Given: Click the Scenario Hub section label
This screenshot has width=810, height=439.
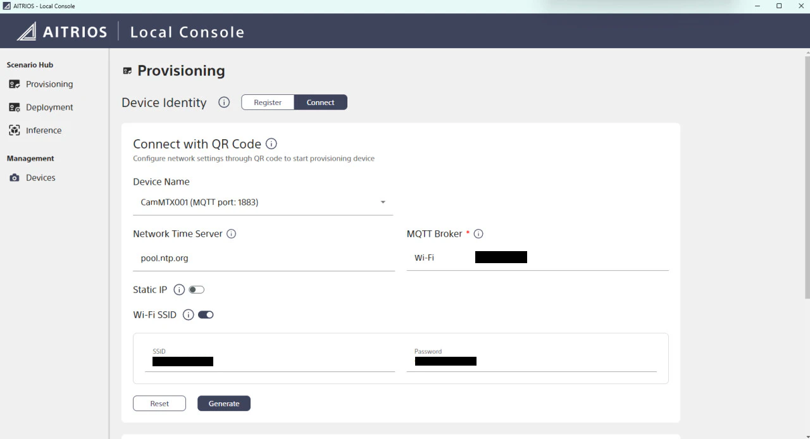Looking at the screenshot, I should click(x=30, y=65).
